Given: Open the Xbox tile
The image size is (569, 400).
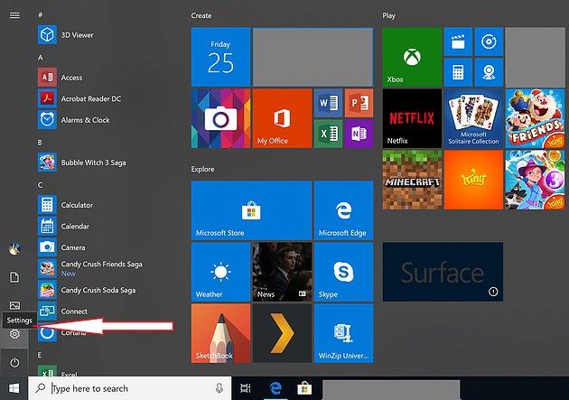Looking at the screenshot, I should pyautogui.click(x=412, y=57).
